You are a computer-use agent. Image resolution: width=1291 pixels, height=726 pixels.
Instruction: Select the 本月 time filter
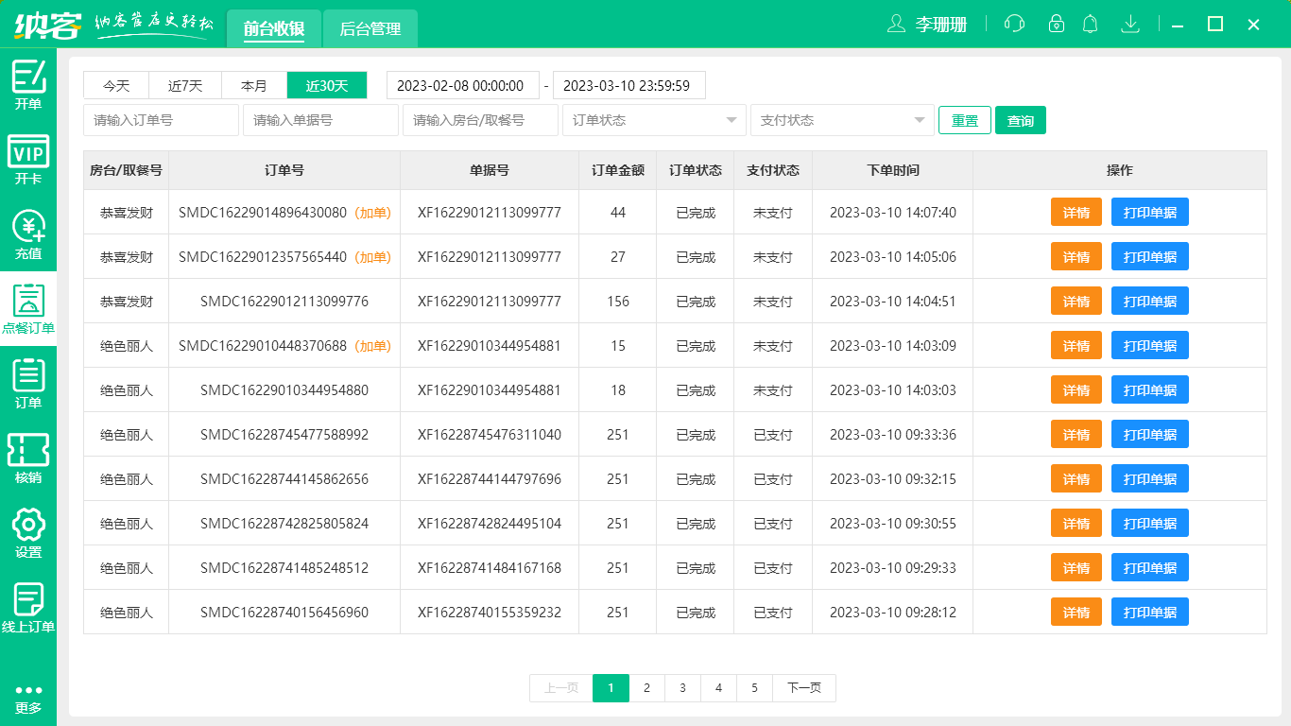tap(253, 85)
